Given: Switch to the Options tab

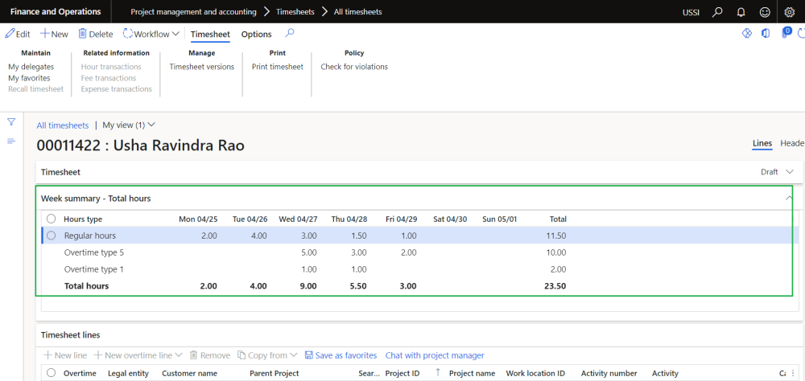Looking at the screenshot, I should coord(256,35).
